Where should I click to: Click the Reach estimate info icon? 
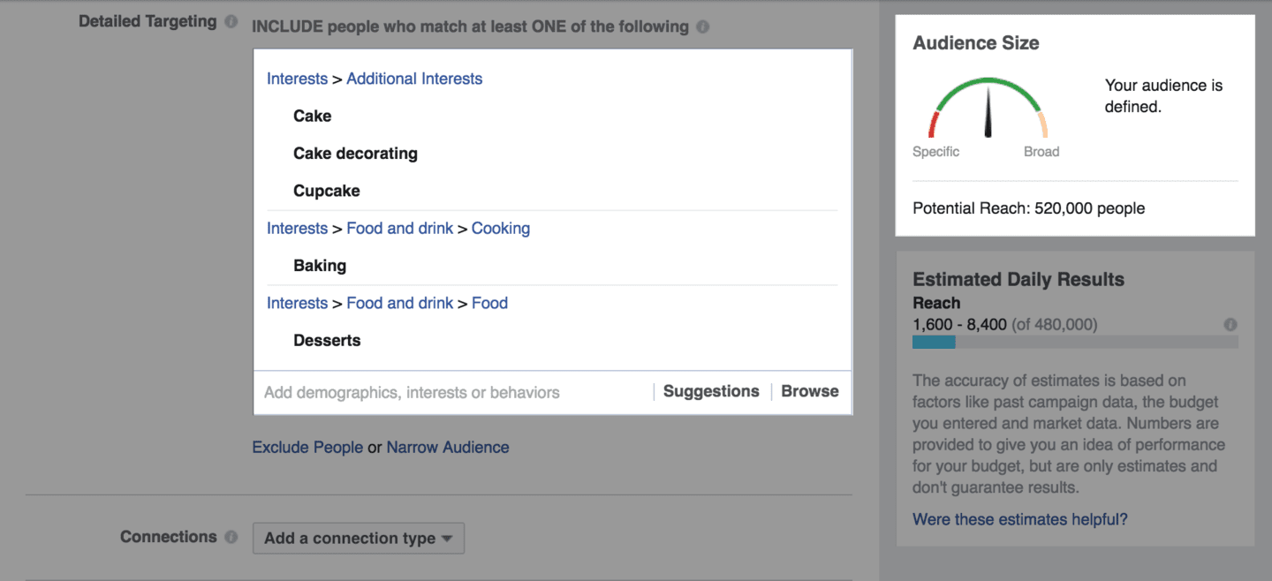click(1230, 324)
